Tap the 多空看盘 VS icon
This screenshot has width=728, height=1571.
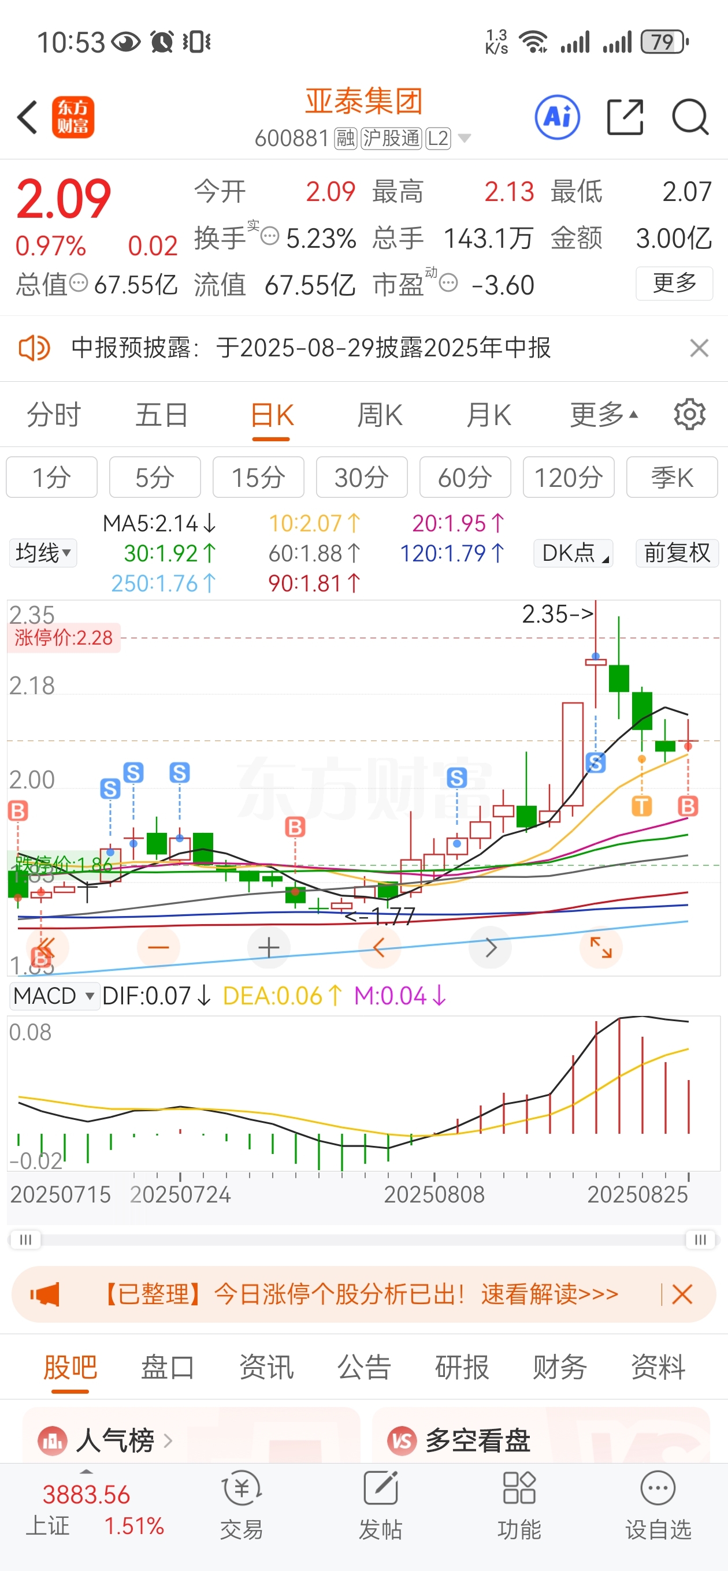pyautogui.click(x=402, y=1440)
